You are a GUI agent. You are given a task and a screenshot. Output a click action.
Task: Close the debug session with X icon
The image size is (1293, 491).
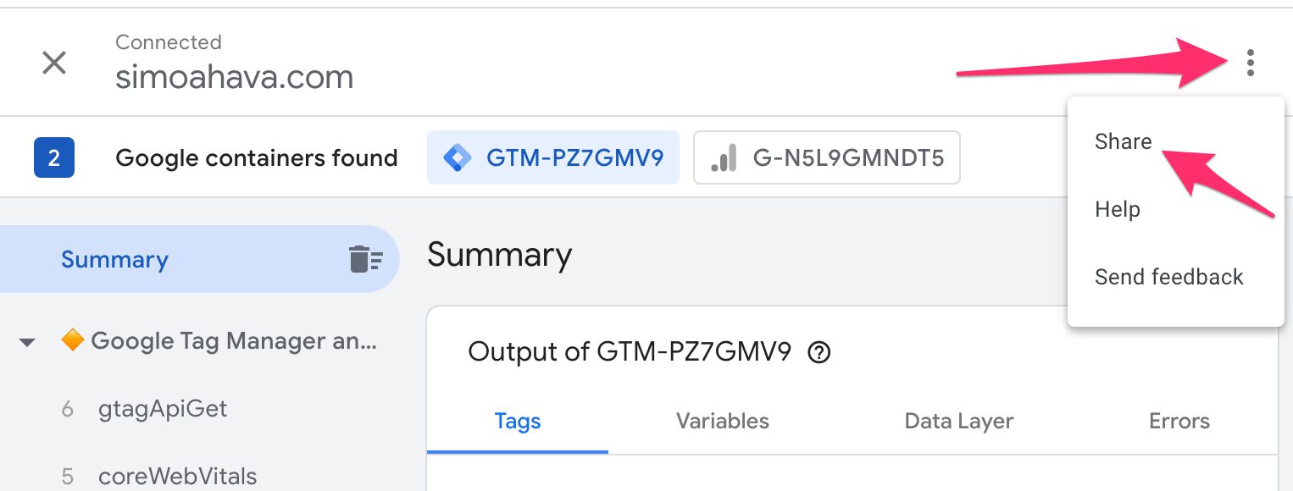click(54, 63)
